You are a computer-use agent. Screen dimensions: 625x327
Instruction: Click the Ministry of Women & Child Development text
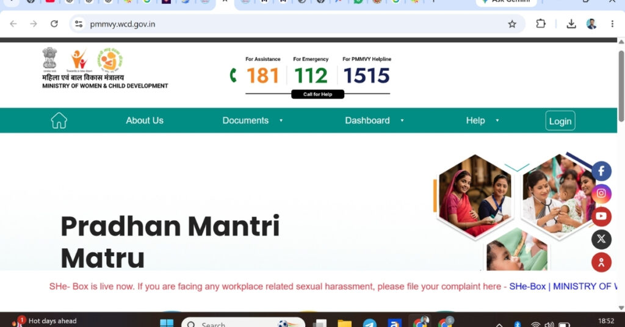click(105, 85)
